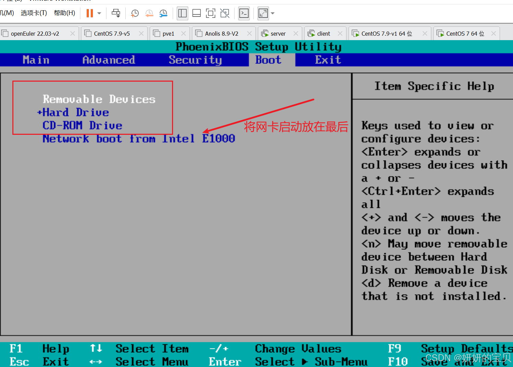Select the Exit BIOS menu
This screenshot has width=513, height=367.
click(328, 60)
